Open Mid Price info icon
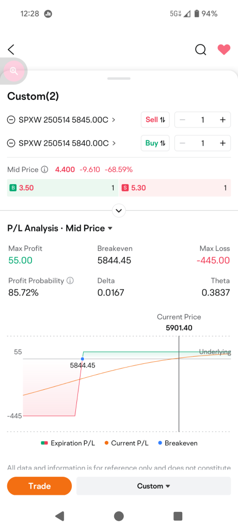Screen dimensions: 238x530 (x=44, y=169)
